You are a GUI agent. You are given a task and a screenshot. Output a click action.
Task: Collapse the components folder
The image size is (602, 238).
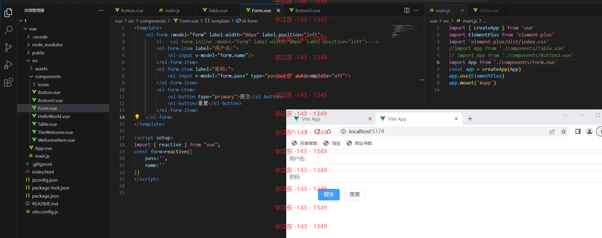[31, 76]
